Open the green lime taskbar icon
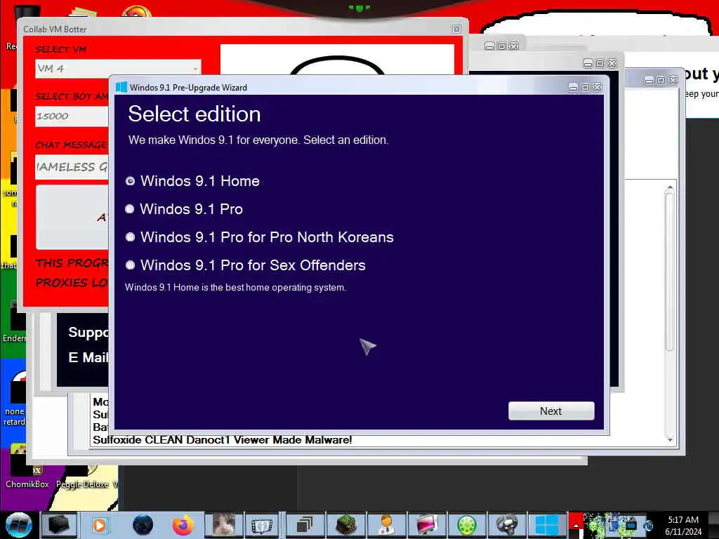 pyautogui.click(x=467, y=525)
